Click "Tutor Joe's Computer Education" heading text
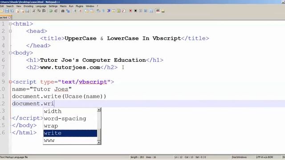 [93, 60]
